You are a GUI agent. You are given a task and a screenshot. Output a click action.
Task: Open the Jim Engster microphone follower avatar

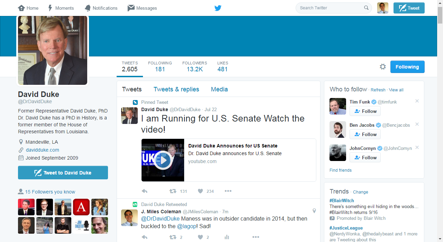pyautogui.click(x=81, y=225)
